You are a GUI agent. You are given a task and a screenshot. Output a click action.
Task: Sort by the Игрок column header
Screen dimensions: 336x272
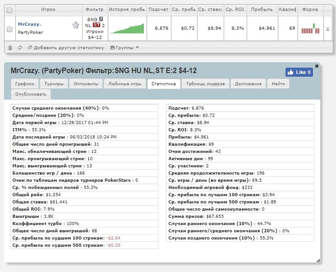(48, 10)
